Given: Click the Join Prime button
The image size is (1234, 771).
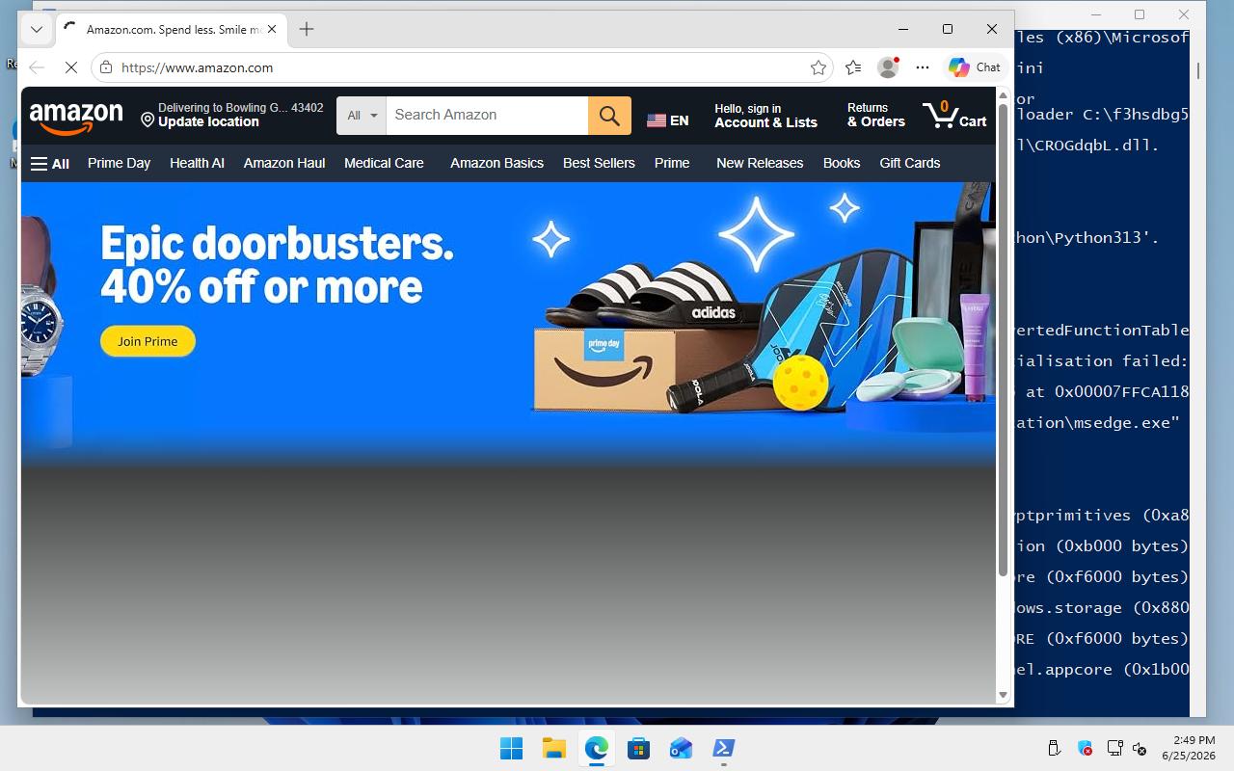Looking at the screenshot, I should tap(148, 341).
